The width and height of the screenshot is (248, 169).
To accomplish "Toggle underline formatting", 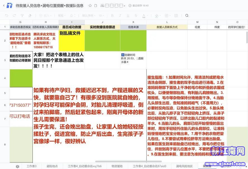I will [128, 15].
